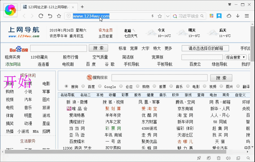The image size is (255, 162).
Task: Click 更多 font size options
Action: click(x=168, y=48)
